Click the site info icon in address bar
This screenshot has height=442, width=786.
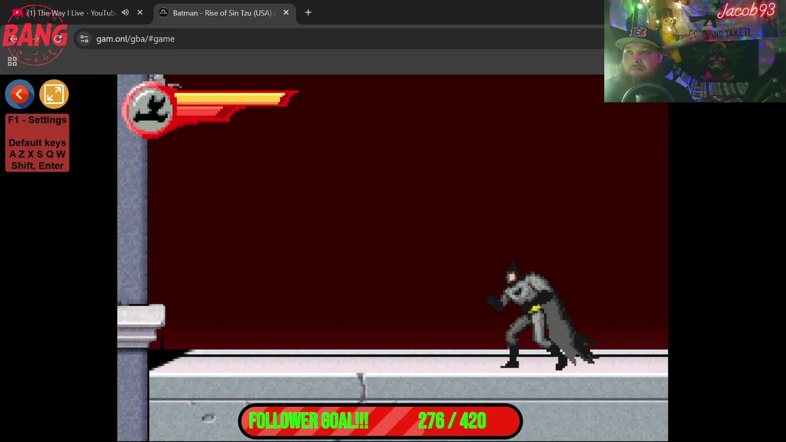click(84, 39)
